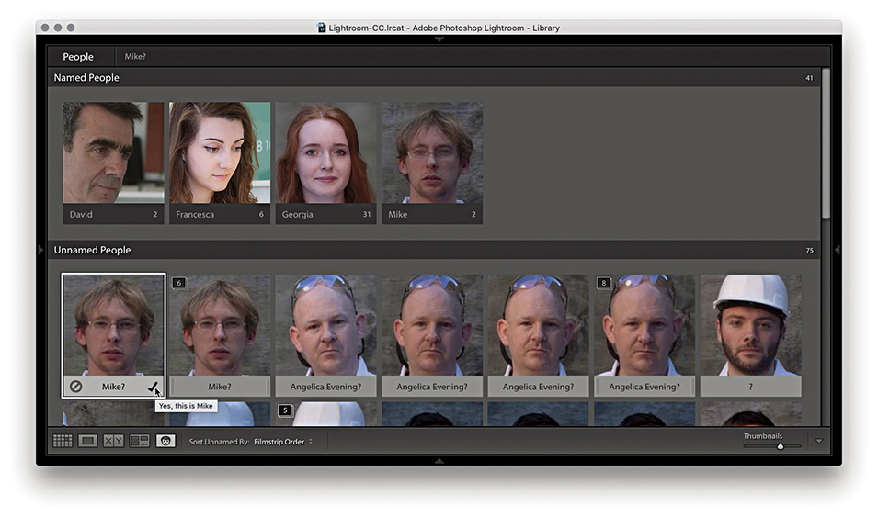878x517 pixels.
Task: Click the first 'Angelica Evening?' name label
Action: point(325,387)
